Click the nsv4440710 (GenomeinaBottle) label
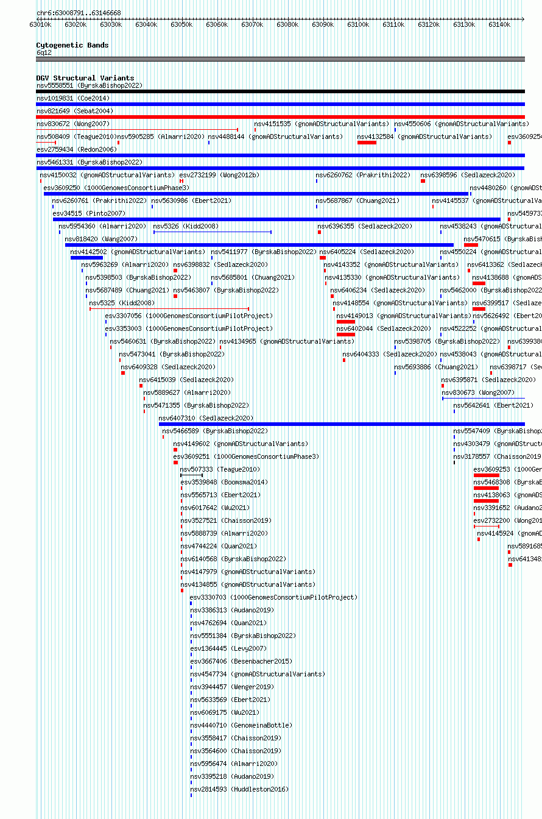Image resolution: width=542 pixels, height=819 pixels. 241,725
